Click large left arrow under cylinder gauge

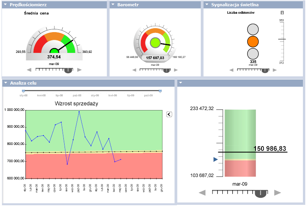point(202,192)
